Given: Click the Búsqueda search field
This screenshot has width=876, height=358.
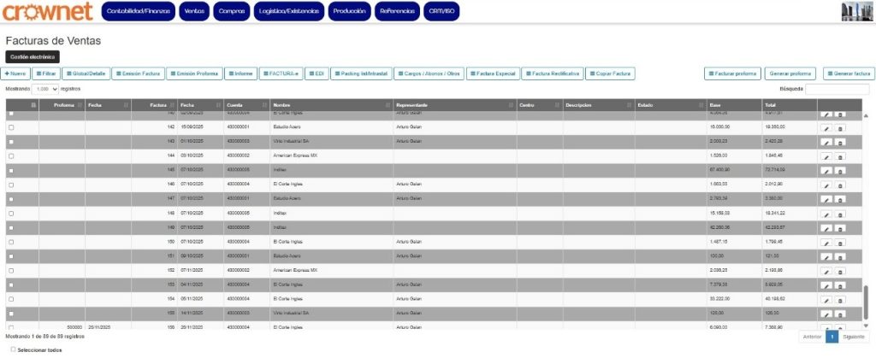Looking at the screenshot, I should (837, 89).
